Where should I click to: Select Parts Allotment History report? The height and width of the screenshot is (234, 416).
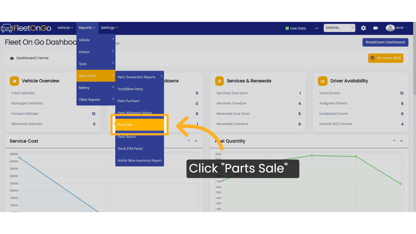[x=140, y=112]
